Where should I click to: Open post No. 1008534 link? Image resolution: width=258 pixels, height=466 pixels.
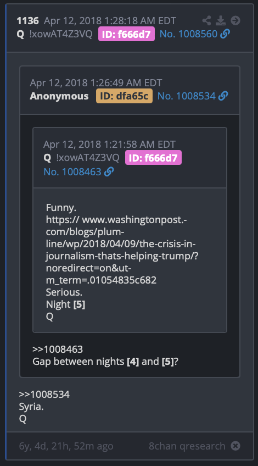(x=187, y=96)
